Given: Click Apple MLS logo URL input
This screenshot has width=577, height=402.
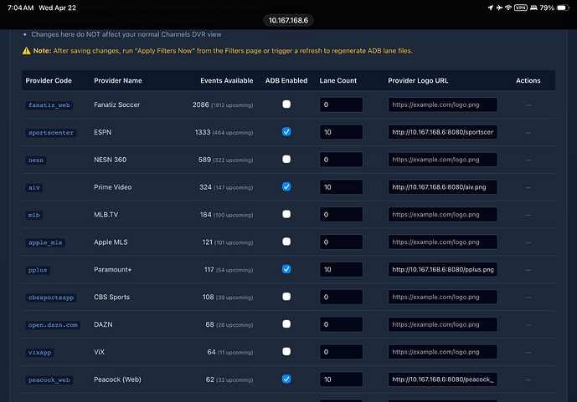Looking at the screenshot, I should click(443, 242).
